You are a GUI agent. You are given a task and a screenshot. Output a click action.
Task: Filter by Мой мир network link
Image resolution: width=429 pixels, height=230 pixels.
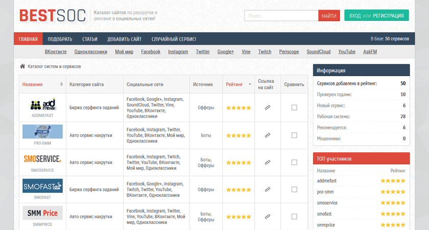coord(124,52)
